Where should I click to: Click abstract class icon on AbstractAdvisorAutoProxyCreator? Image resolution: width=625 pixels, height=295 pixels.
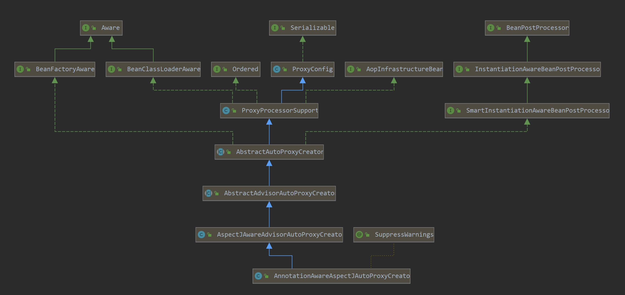tap(209, 193)
